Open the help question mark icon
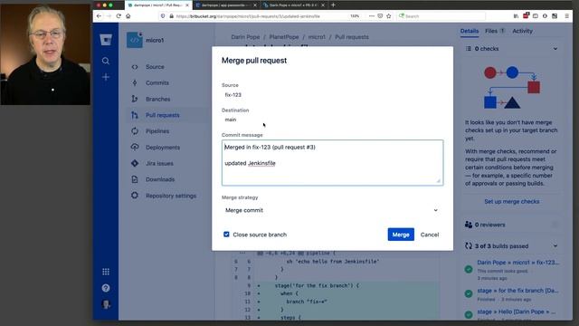 (106, 288)
